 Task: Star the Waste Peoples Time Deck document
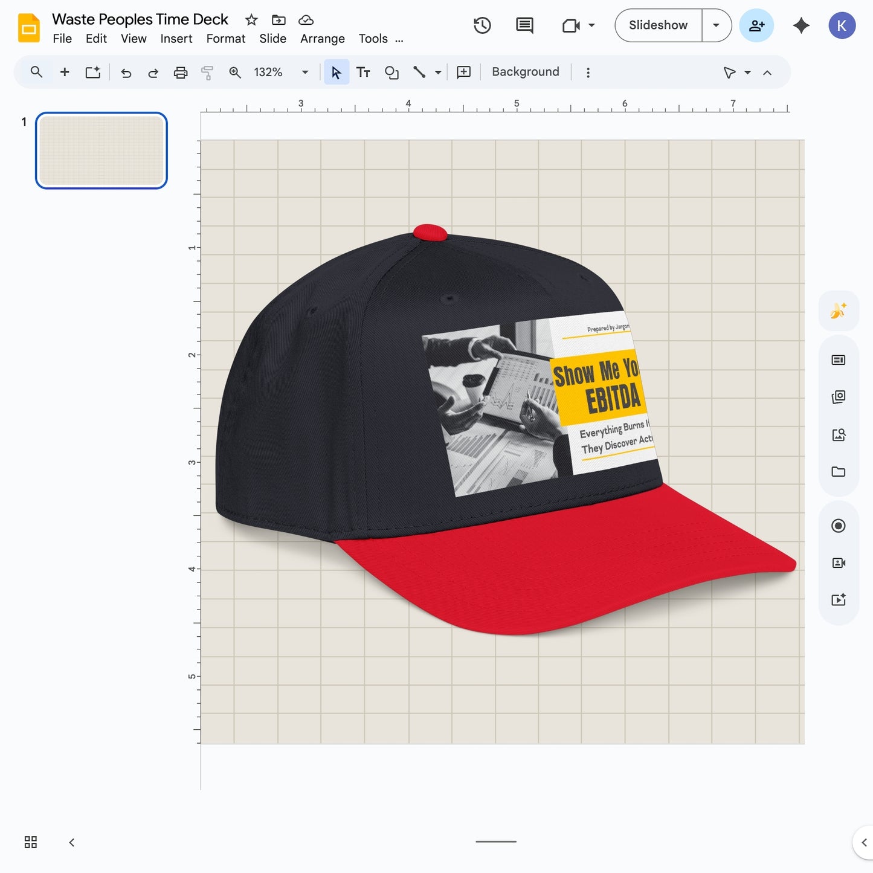(x=251, y=20)
